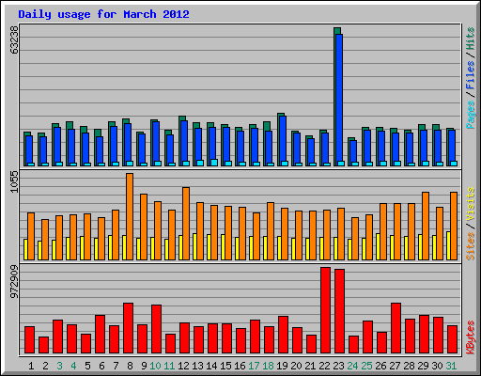Click the 'Sites' legend label
The image size is (481, 376).
coord(471,246)
